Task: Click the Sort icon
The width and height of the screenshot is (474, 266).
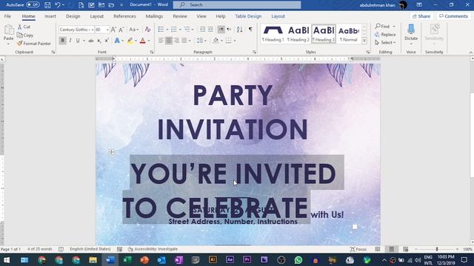Action: (x=239, y=30)
